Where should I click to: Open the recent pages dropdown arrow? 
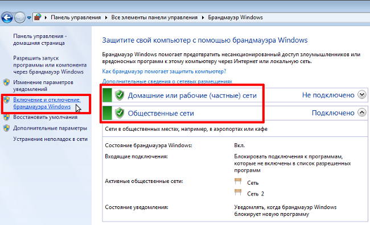pyautogui.click(x=29, y=18)
